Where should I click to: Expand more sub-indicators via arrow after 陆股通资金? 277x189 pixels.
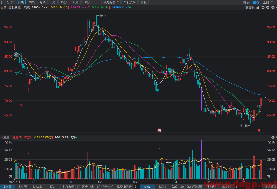point(136,187)
